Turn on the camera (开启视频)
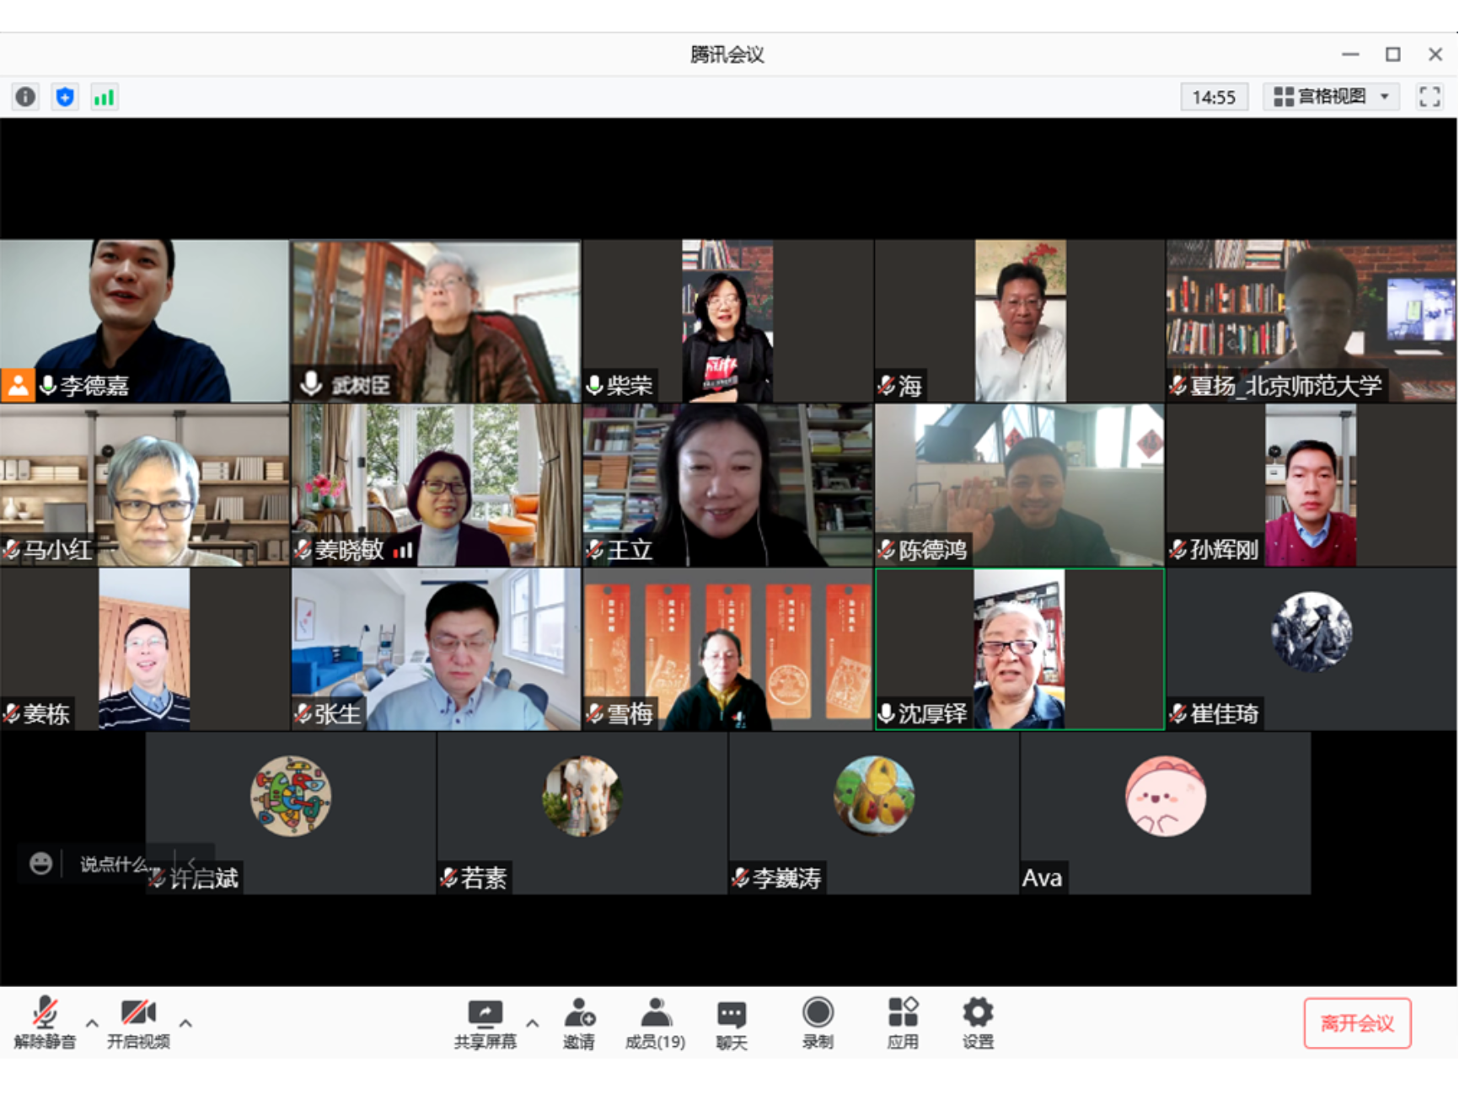 138,1023
